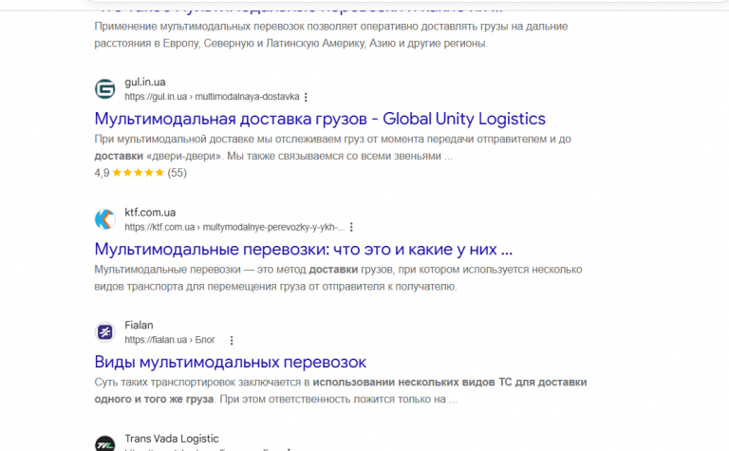Click snippet 'Суть таких транспортировок заключается'
729x451 pixels.
pos(341,390)
